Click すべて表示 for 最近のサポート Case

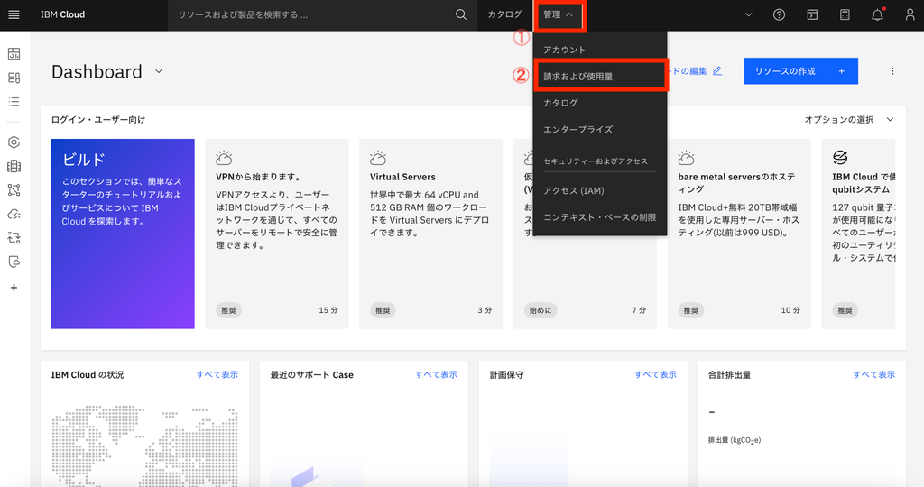436,374
